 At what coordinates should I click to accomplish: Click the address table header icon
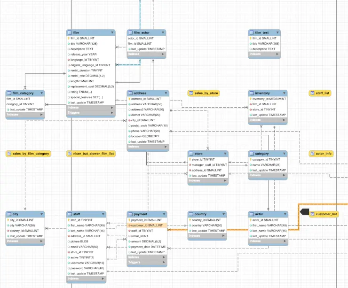click(131, 93)
